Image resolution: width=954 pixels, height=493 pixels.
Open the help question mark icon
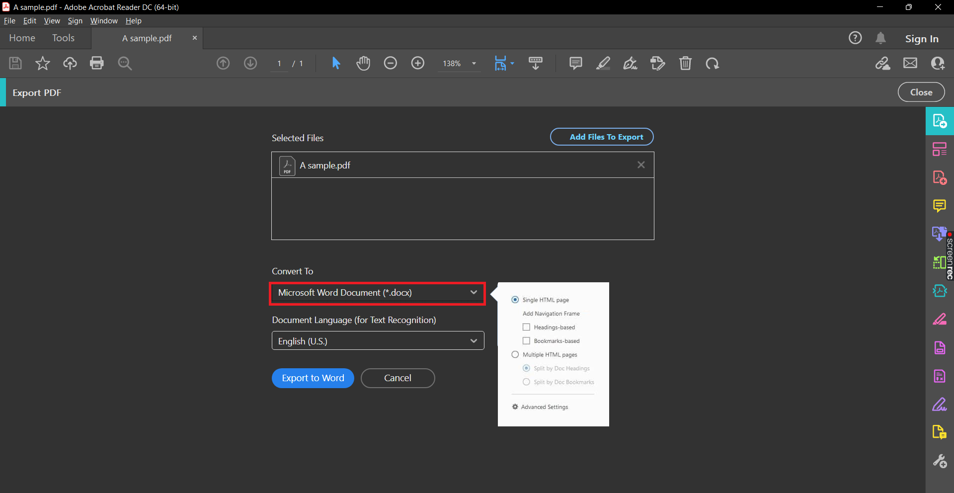855,38
